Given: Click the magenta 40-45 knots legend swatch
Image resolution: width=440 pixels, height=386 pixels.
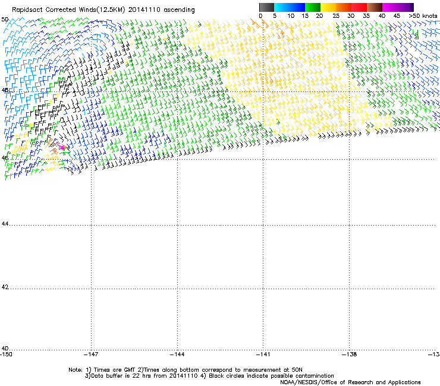Looking at the screenshot, I should pyautogui.click(x=390, y=7).
